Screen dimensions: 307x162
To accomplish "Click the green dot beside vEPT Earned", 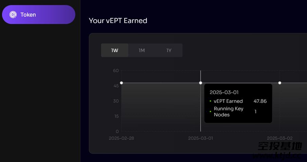I will tap(210, 101).
